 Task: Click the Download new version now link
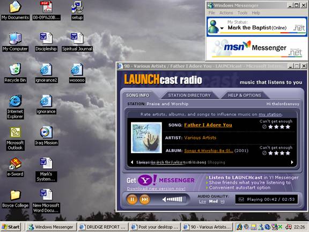pos(156,189)
